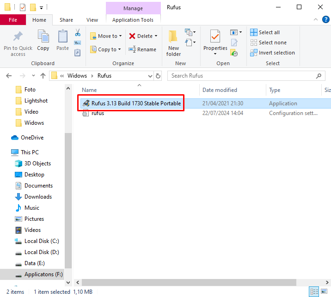Sort by Date modified column header
This screenshot has width=331, height=297.
click(x=220, y=90)
